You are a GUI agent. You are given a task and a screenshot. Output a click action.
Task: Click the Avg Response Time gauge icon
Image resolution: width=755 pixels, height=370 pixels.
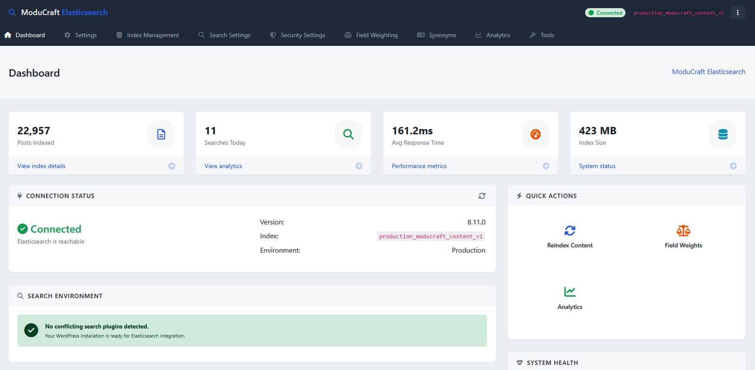pos(536,135)
